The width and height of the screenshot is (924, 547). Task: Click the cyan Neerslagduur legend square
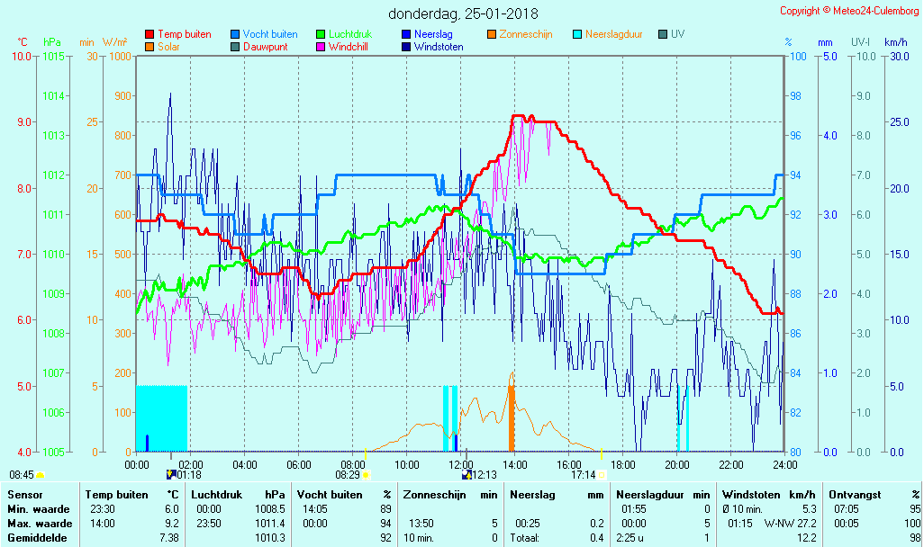[577, 34]
